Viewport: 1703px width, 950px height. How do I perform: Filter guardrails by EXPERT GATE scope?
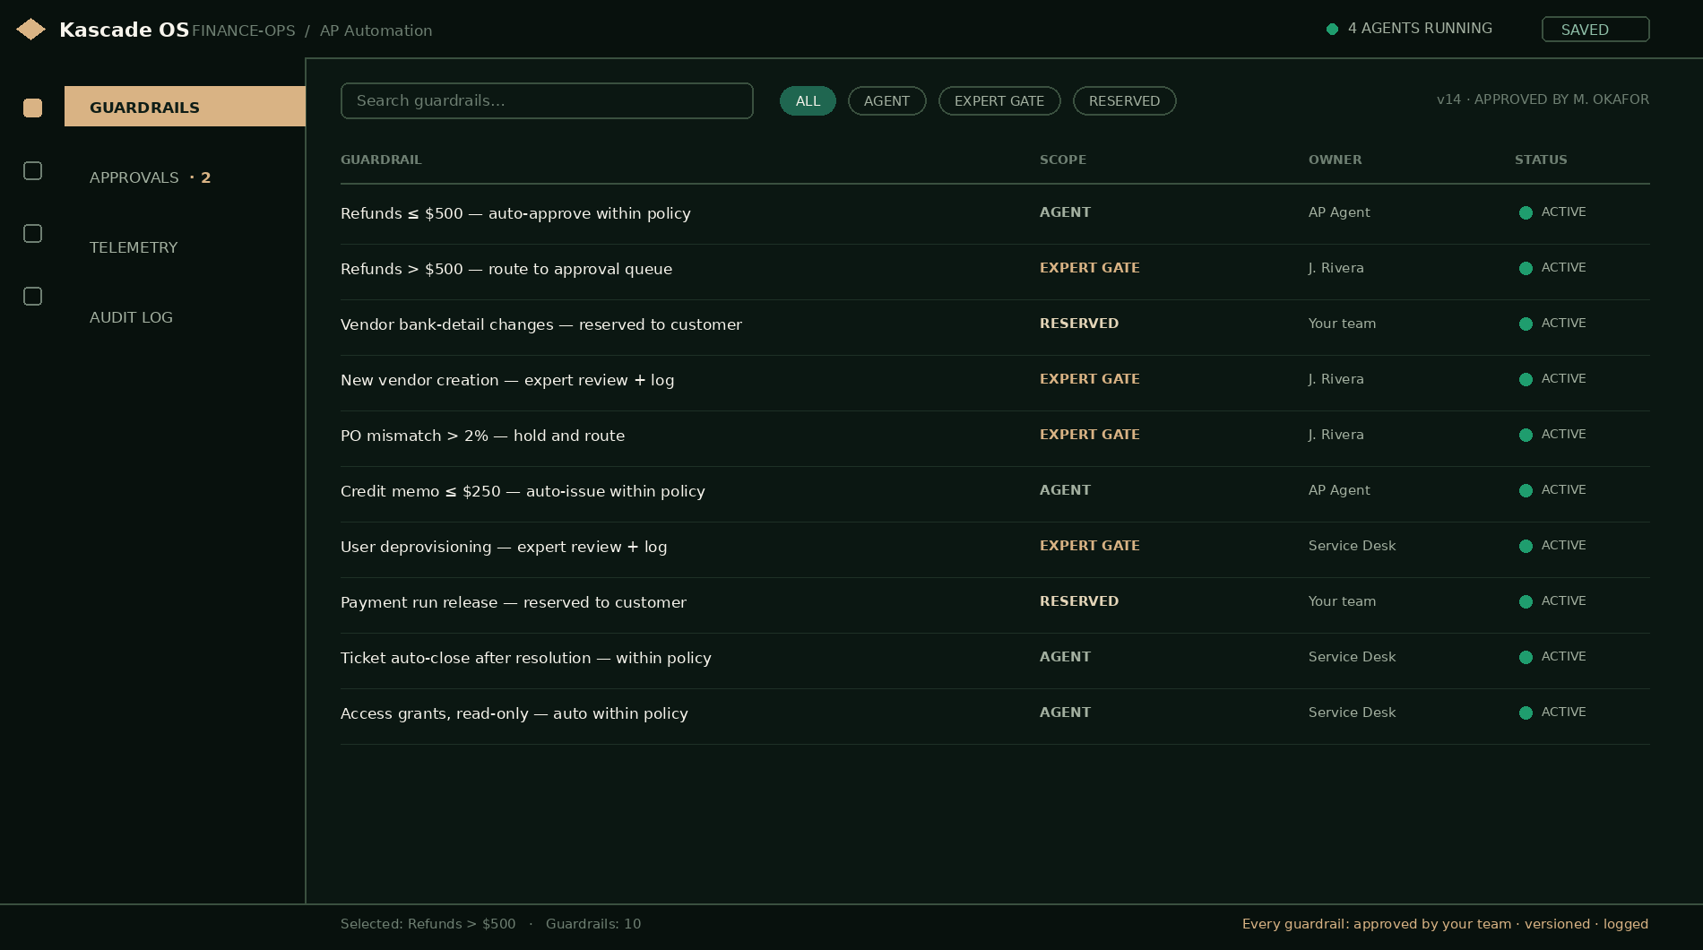click(999, 100)
